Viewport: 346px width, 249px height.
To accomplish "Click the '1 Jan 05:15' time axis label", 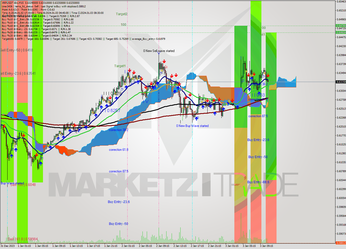I will click(42, 246).
